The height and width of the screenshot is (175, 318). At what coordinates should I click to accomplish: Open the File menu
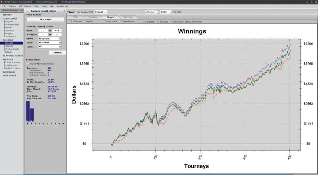[4, 6]
